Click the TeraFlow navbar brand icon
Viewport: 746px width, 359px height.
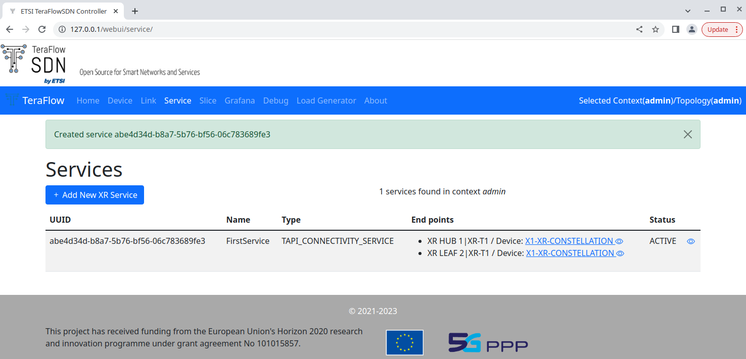(12, 100)
